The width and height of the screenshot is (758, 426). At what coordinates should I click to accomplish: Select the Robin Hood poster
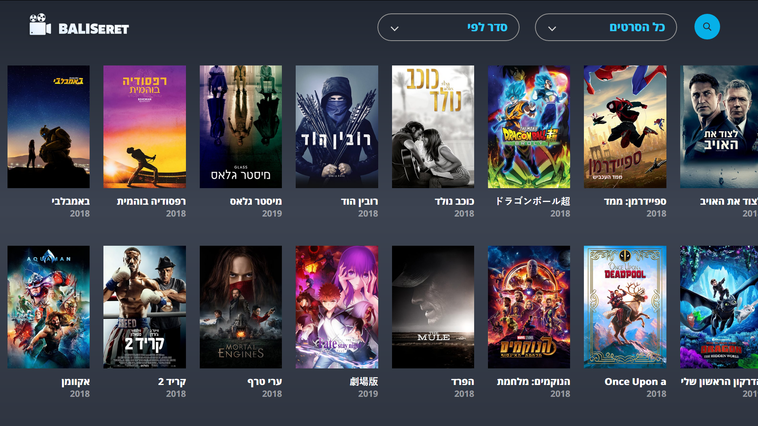337,127
